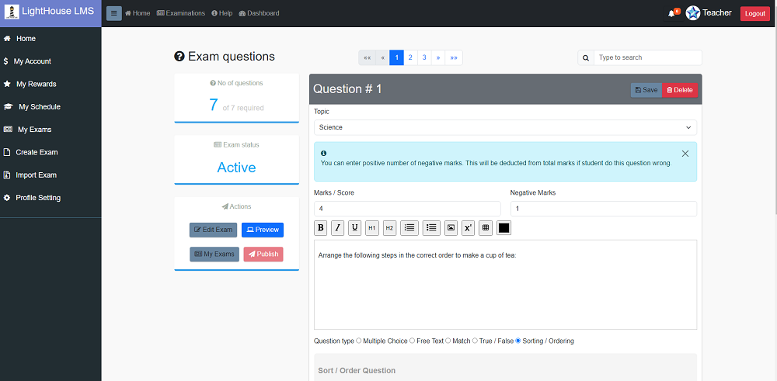Select the Match question type
The width and height of the screenshot is (777, 381).
448,341
